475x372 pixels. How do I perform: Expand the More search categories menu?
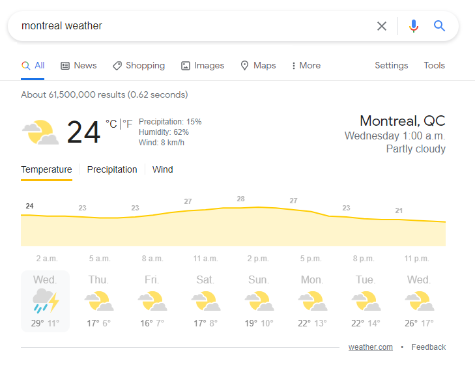tap(306, 66)
